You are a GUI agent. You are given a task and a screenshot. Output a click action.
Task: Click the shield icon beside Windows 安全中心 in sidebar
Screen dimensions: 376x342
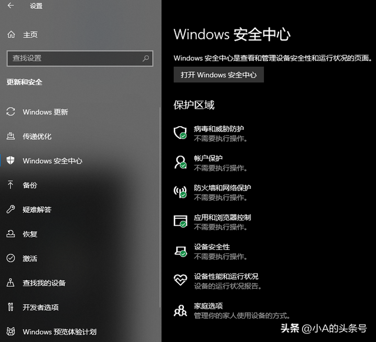(x=11, y=160)
